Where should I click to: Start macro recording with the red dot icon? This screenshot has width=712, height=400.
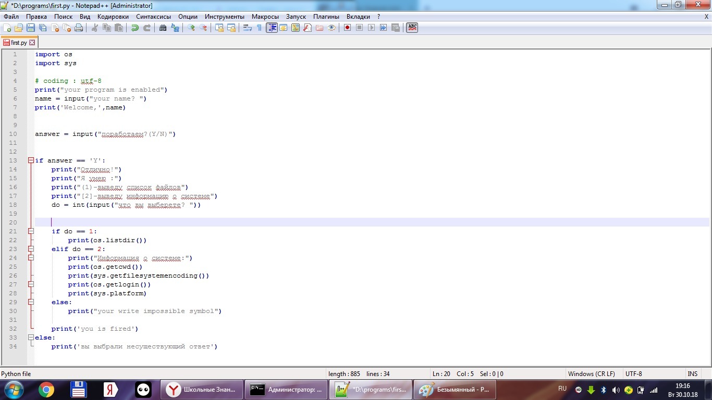point(347,28)
